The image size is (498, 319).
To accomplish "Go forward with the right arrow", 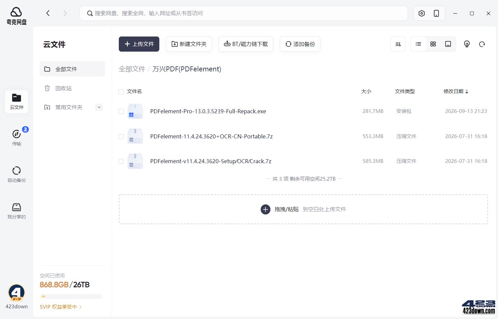I will pyautogui.click(x=65, y=13).
